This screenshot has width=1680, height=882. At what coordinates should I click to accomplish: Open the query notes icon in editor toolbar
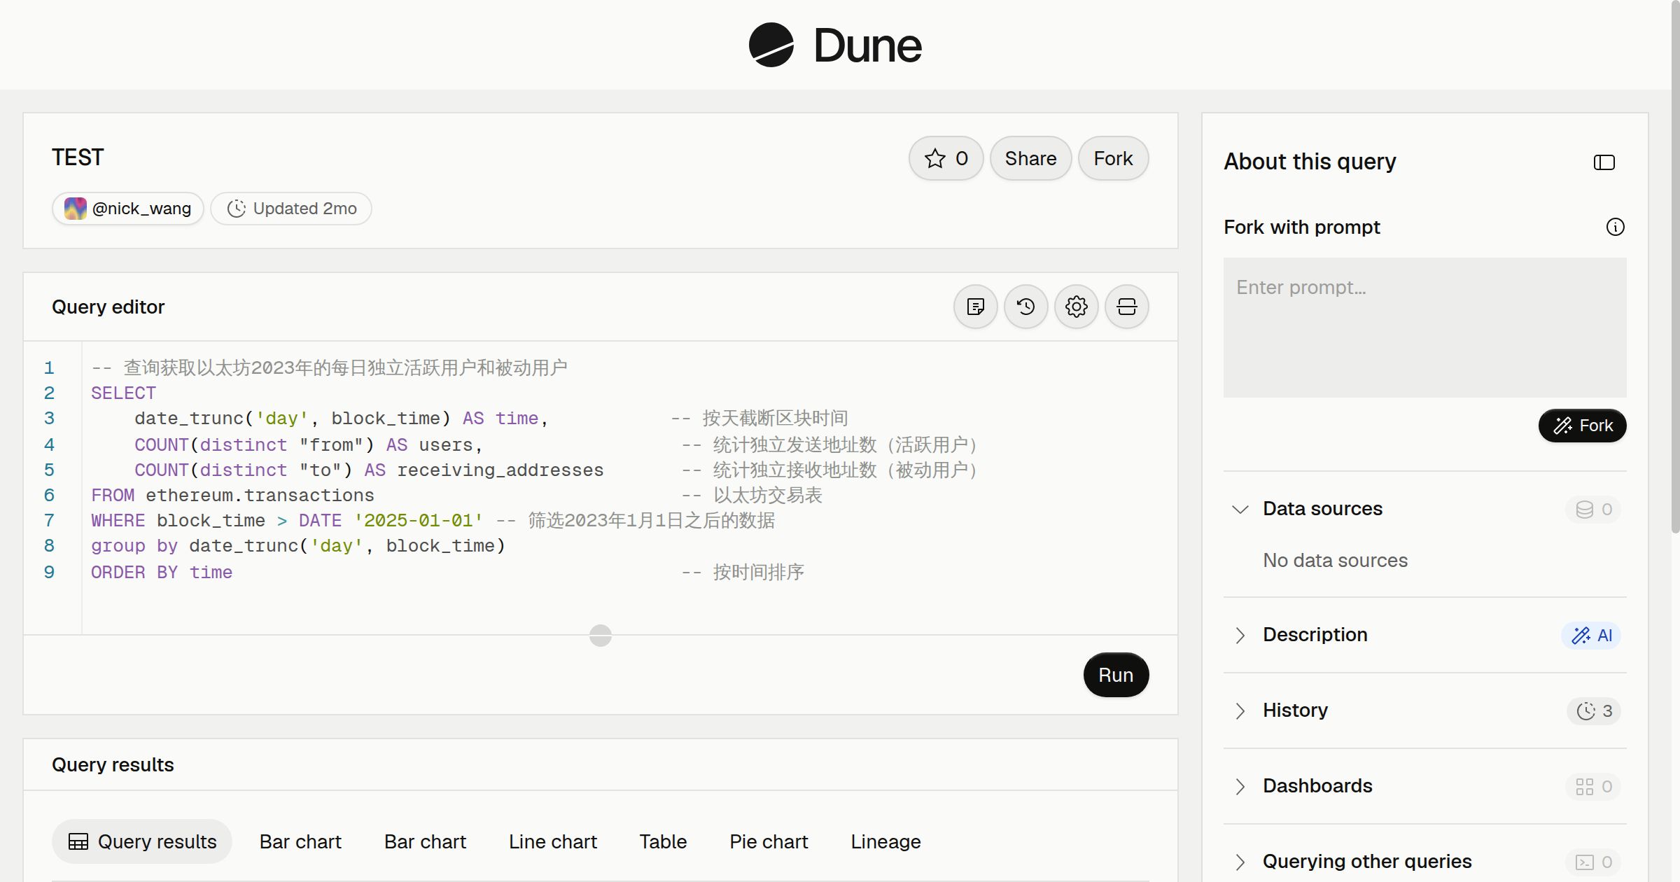[975, 307]
